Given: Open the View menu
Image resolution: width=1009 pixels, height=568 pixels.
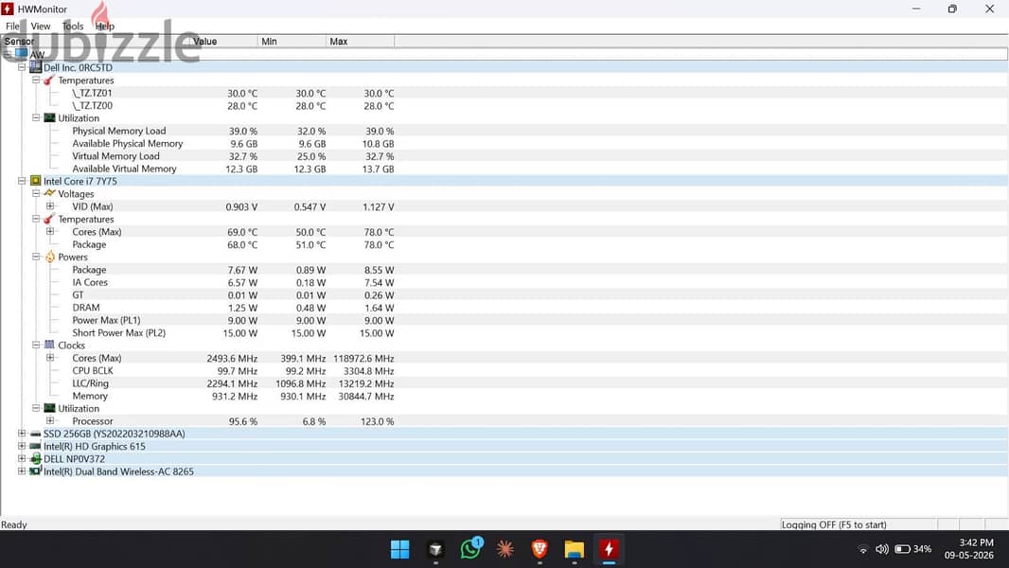Looking at the screenshot, I should click(x=41, y=27).
